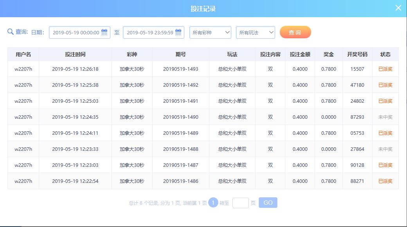Go to page 1 in the pagination

[213, 203]
